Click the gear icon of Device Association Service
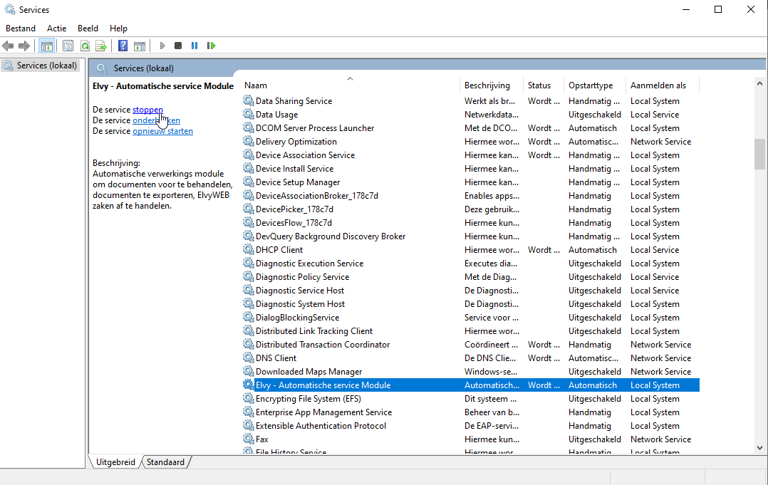768x485 pixels. coord(249,155)
